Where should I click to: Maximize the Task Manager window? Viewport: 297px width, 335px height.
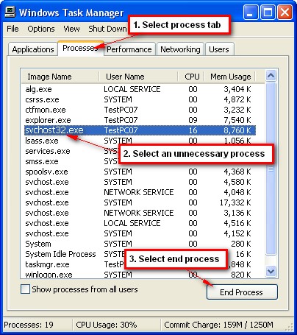(268, 12)
